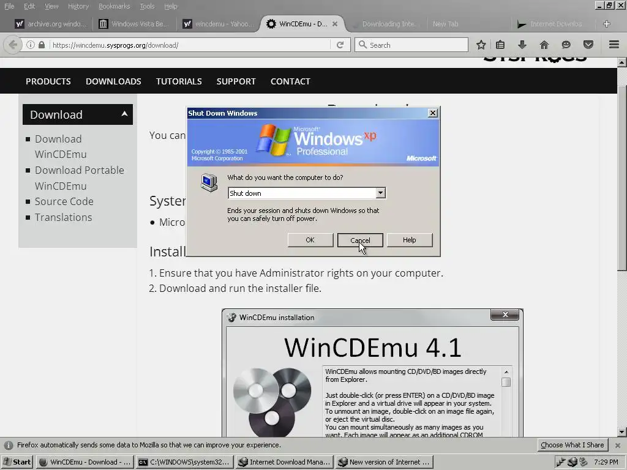
Task: Expand the shutdown action dropdown
Action: pos(380,193)
